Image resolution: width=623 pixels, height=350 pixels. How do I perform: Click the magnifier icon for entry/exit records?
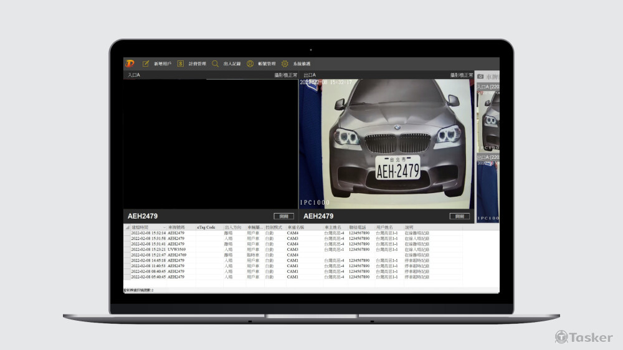pyautogui.click(x=216, y=64)
